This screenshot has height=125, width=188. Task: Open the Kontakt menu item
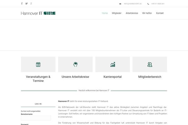(160, 13)
